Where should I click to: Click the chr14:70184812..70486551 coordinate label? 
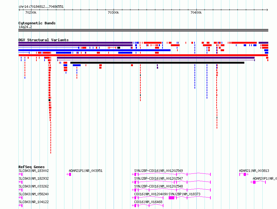(41, 7)
